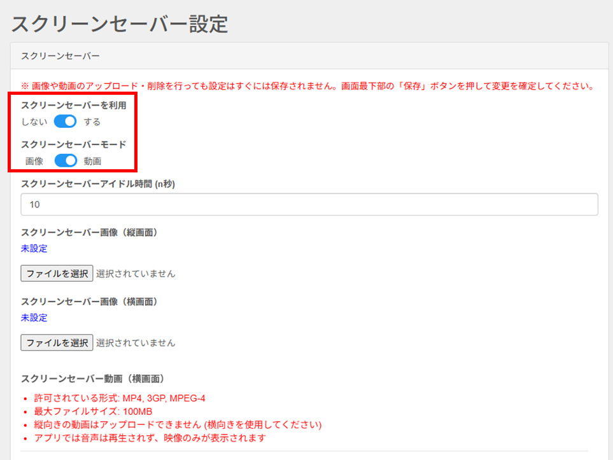Viewport: 613px width, 460px height.
Task: Toggle the スクリーンセーバーを利用 switch
Action: (65, 122)
